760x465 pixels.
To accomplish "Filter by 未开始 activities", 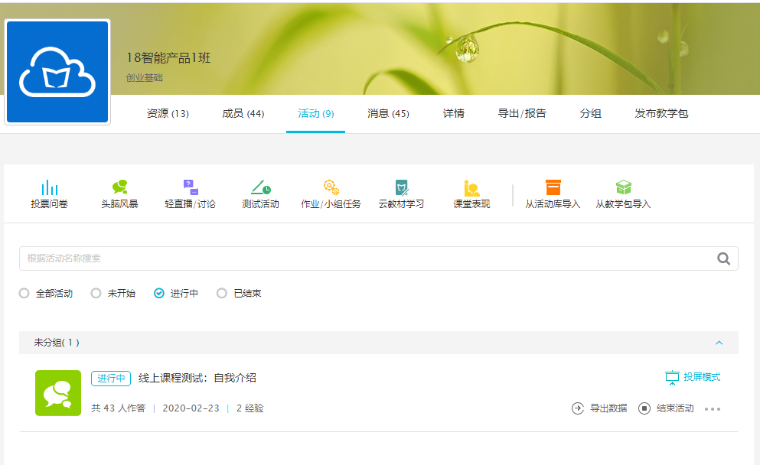I will click(96, 293).
